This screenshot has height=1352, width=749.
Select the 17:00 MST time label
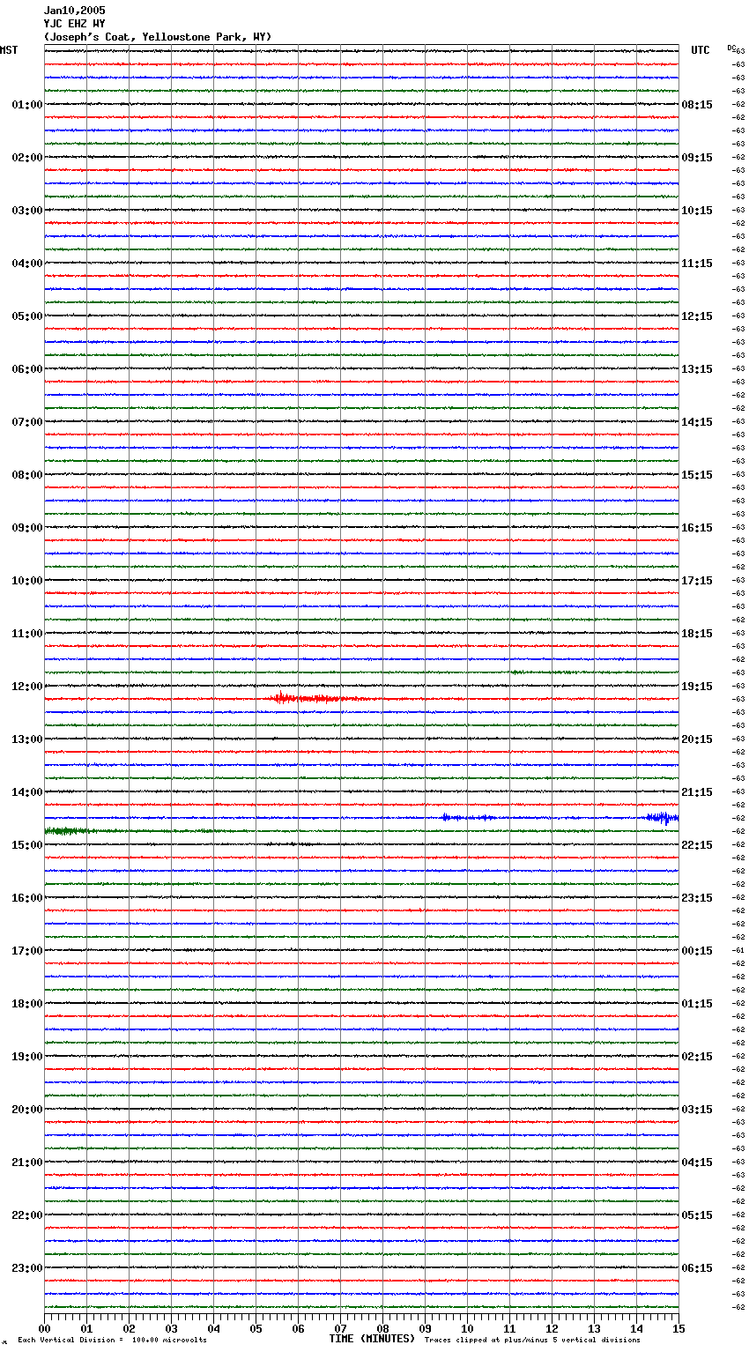pyautogui.click(x=27, y=951)
